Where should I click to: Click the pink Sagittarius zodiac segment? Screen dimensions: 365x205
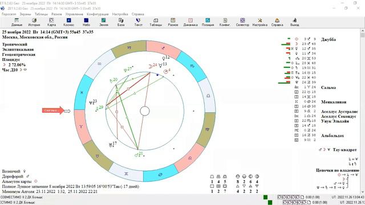(163, 49)
